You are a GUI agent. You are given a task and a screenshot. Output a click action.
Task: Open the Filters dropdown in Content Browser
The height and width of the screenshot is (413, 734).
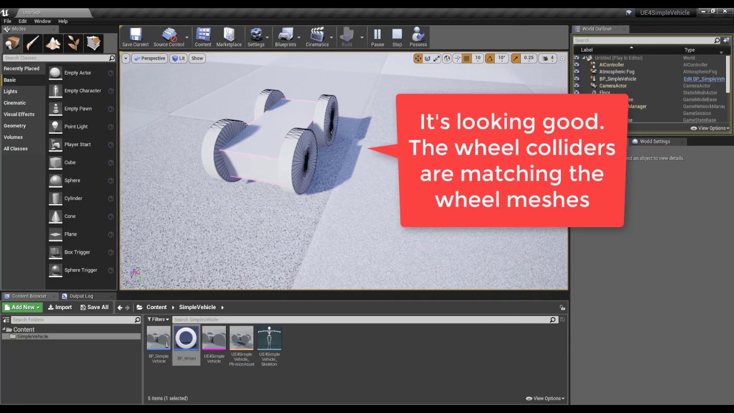(x=158, y=320)
